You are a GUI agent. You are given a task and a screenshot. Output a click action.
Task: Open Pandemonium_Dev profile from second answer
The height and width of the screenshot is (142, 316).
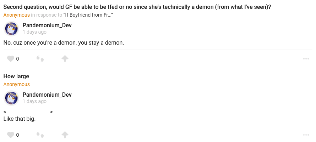click(x=47, y=95)
